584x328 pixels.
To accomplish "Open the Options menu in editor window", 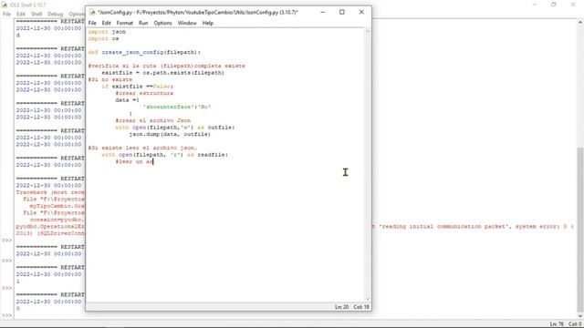I will tap(162, 23).
